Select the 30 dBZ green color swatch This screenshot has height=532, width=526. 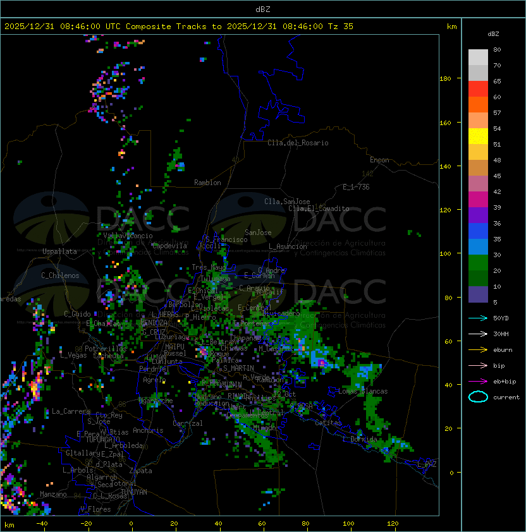(x=478, y=262)
